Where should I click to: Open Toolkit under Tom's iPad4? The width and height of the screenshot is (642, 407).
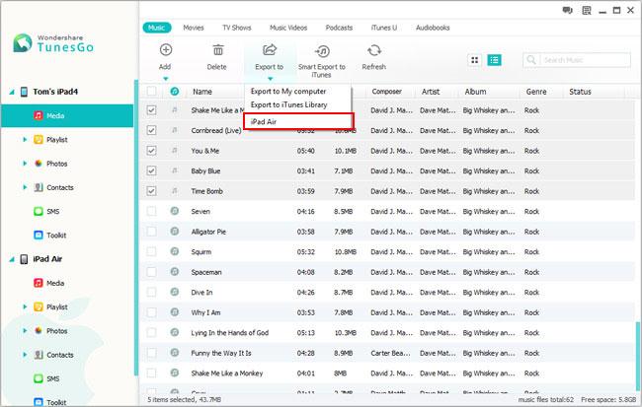click(56, 236)
